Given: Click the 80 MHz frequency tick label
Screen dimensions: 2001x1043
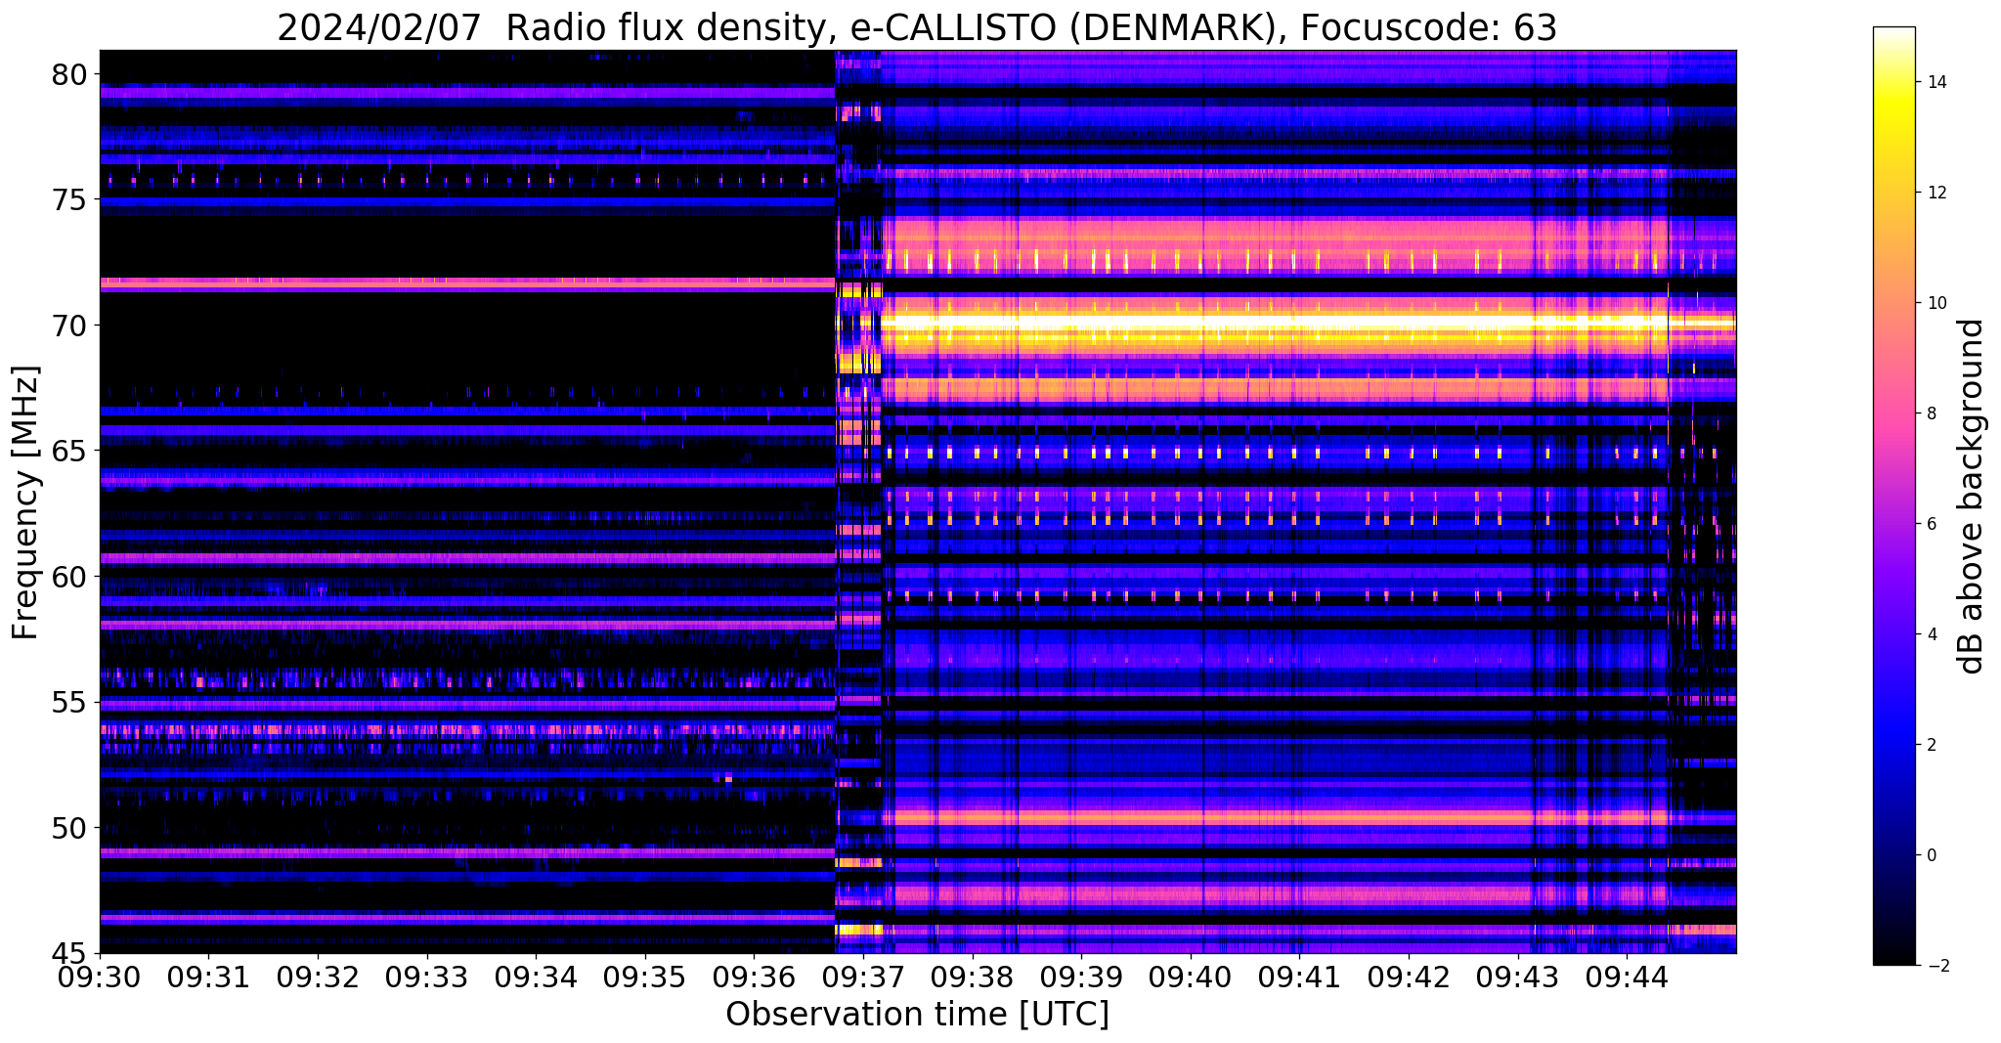Looking at the screenshot, I should coord(68,74).
